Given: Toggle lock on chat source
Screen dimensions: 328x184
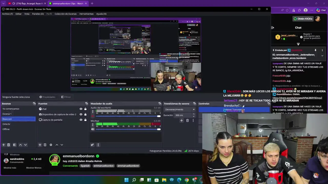Looking at the screenshot, I should click(x=85, y=109).
